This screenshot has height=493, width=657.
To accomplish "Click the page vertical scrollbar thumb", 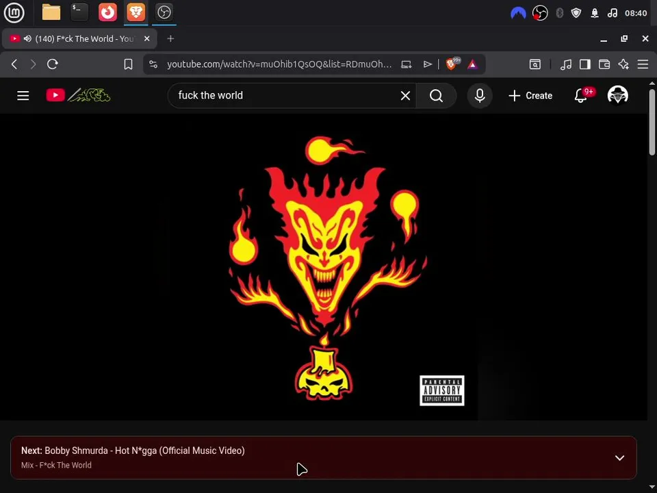I will 652,123.
